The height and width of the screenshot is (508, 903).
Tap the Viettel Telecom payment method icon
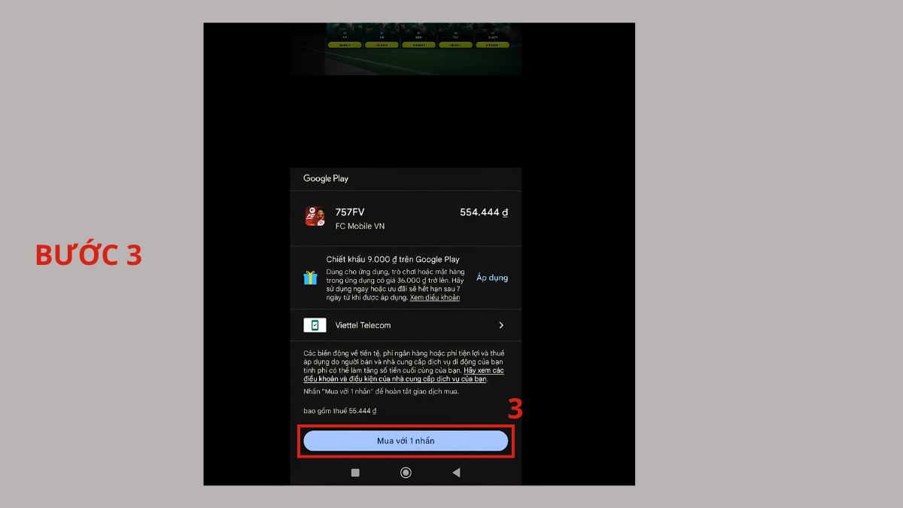(x=315, y=325)
